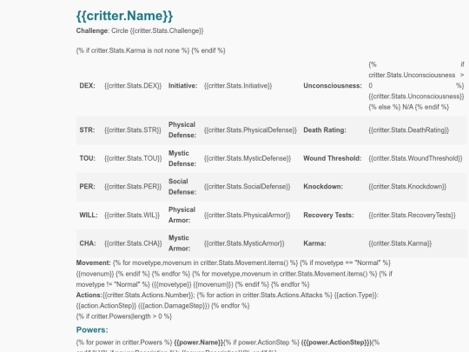Click the Karma is not none condition line
Viewport: 469px width, 352px height.
tap(150, 50)
